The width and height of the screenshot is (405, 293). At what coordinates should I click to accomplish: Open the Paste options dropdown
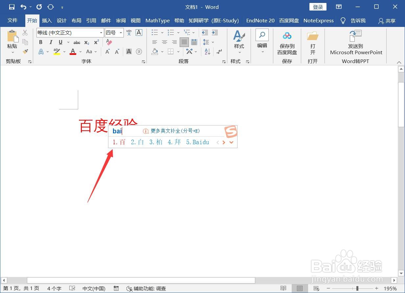point(12,52)
